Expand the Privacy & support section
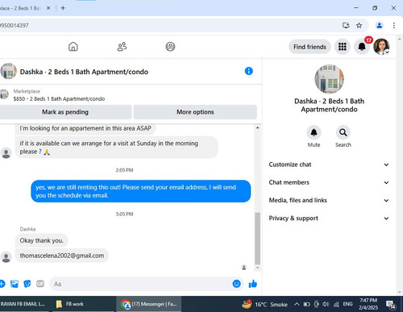403x312 pixels. tap(329, 218)
